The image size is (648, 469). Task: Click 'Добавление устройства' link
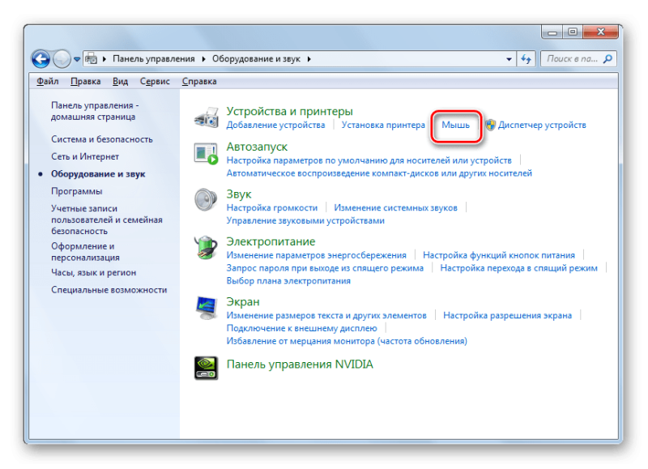point(275,125)
